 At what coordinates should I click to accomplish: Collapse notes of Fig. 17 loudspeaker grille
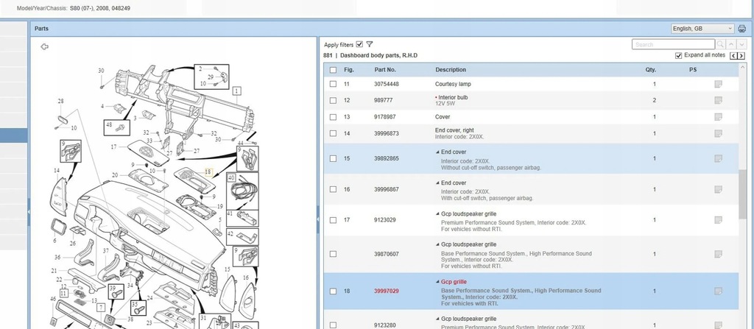(x=437, y=213)
